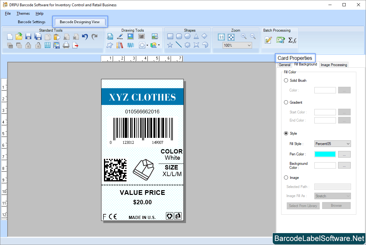366x245 pixels.
Task: Select the Pencil drawing tool
Action: click(120, 36)
